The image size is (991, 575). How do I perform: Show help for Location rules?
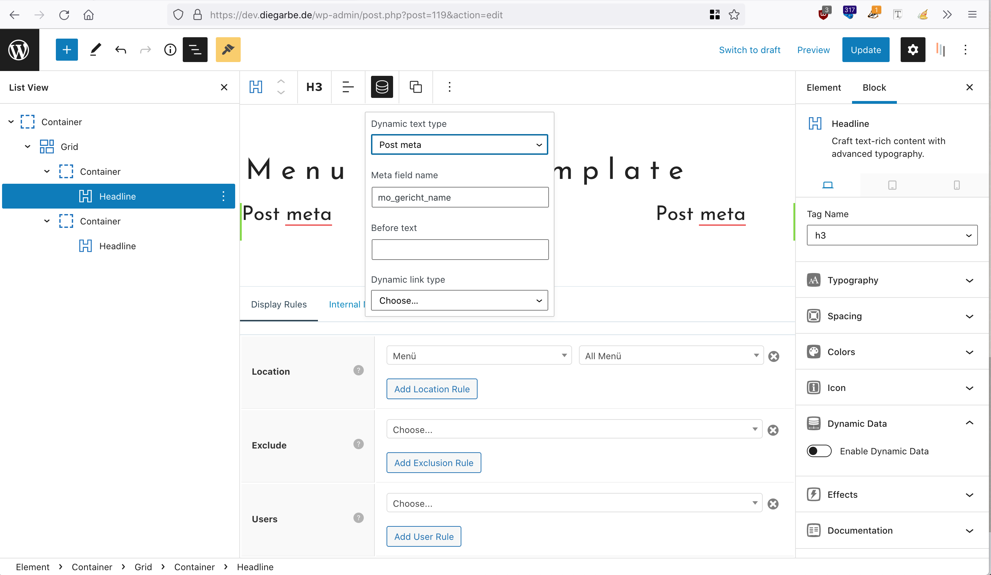pyautogui.click(x=358, y=370)
